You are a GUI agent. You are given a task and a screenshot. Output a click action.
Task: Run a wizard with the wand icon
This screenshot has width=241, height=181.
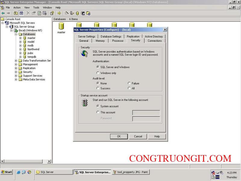point(67,13)
